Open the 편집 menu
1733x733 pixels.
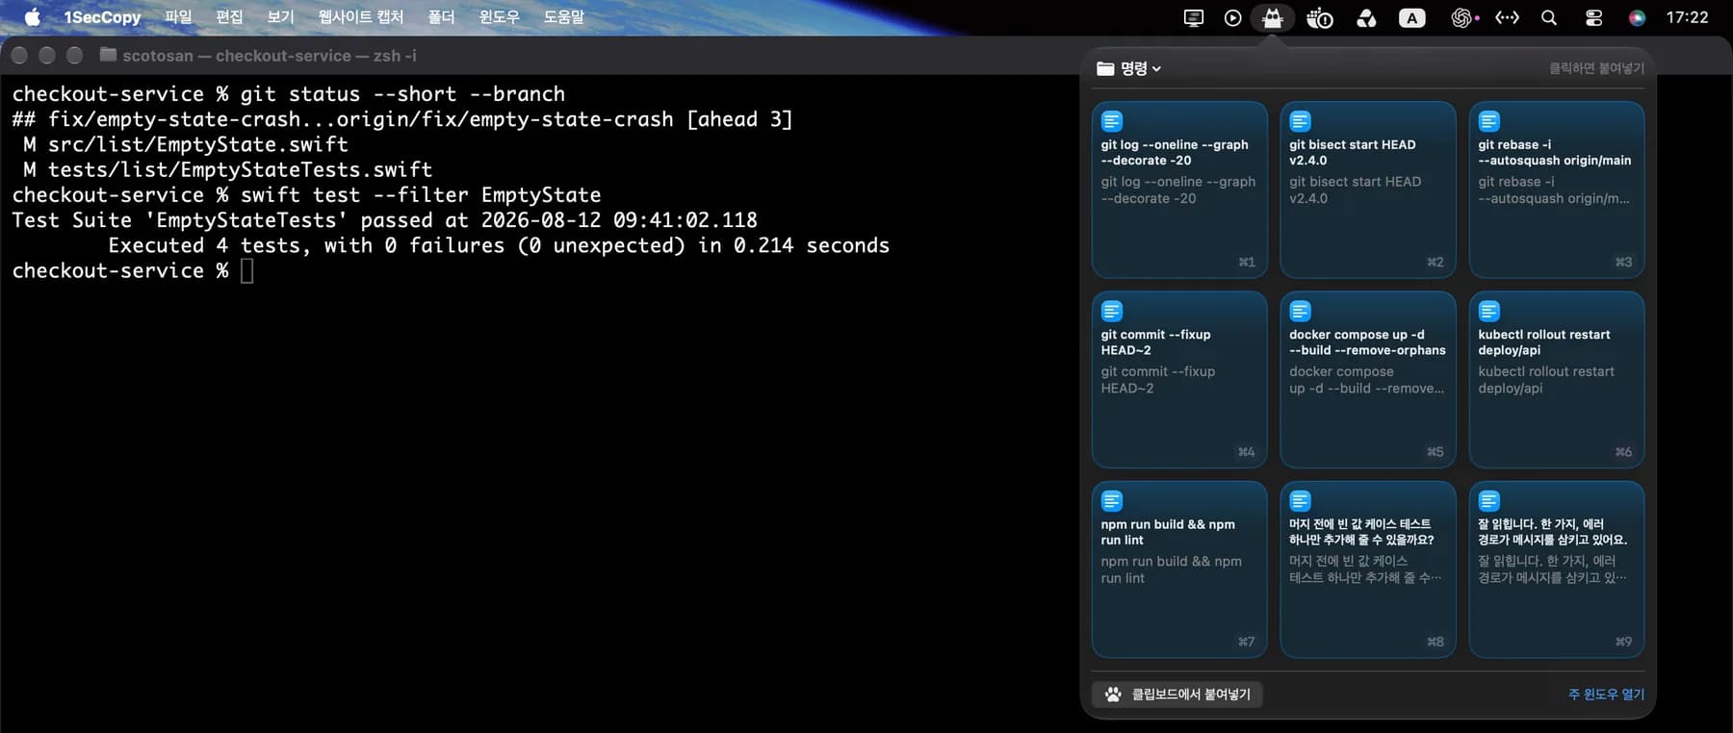[229, 17]
